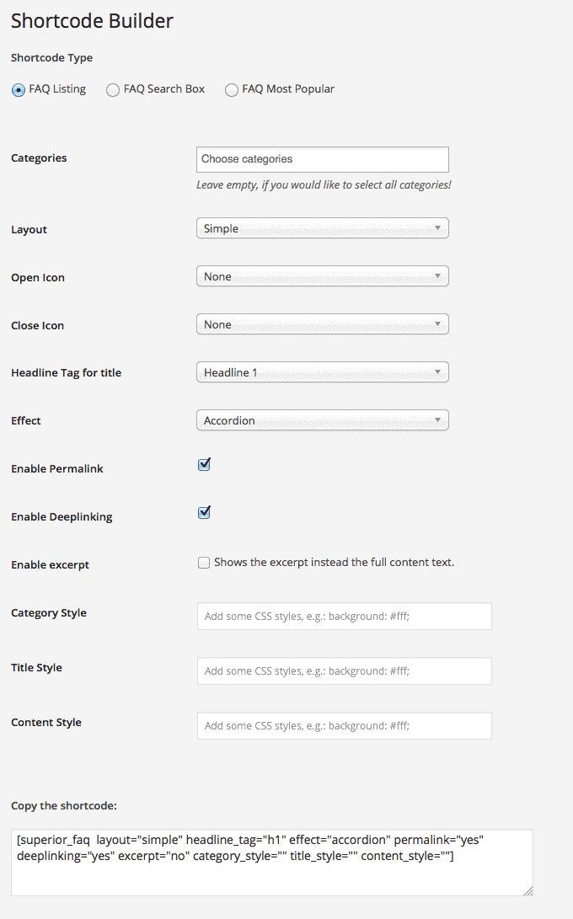The width and height of the screenshot is (573, 919).
Task: Click the Effect dropdown arrow icon
Action: [438, 420]
